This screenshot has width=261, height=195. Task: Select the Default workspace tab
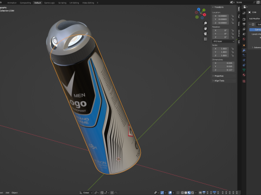coord(38,3)
